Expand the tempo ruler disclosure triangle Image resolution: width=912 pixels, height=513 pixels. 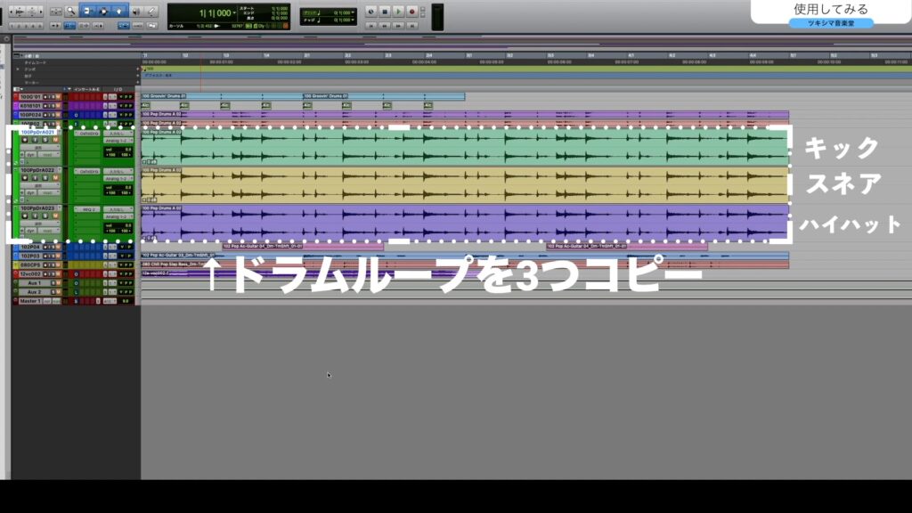18,69
